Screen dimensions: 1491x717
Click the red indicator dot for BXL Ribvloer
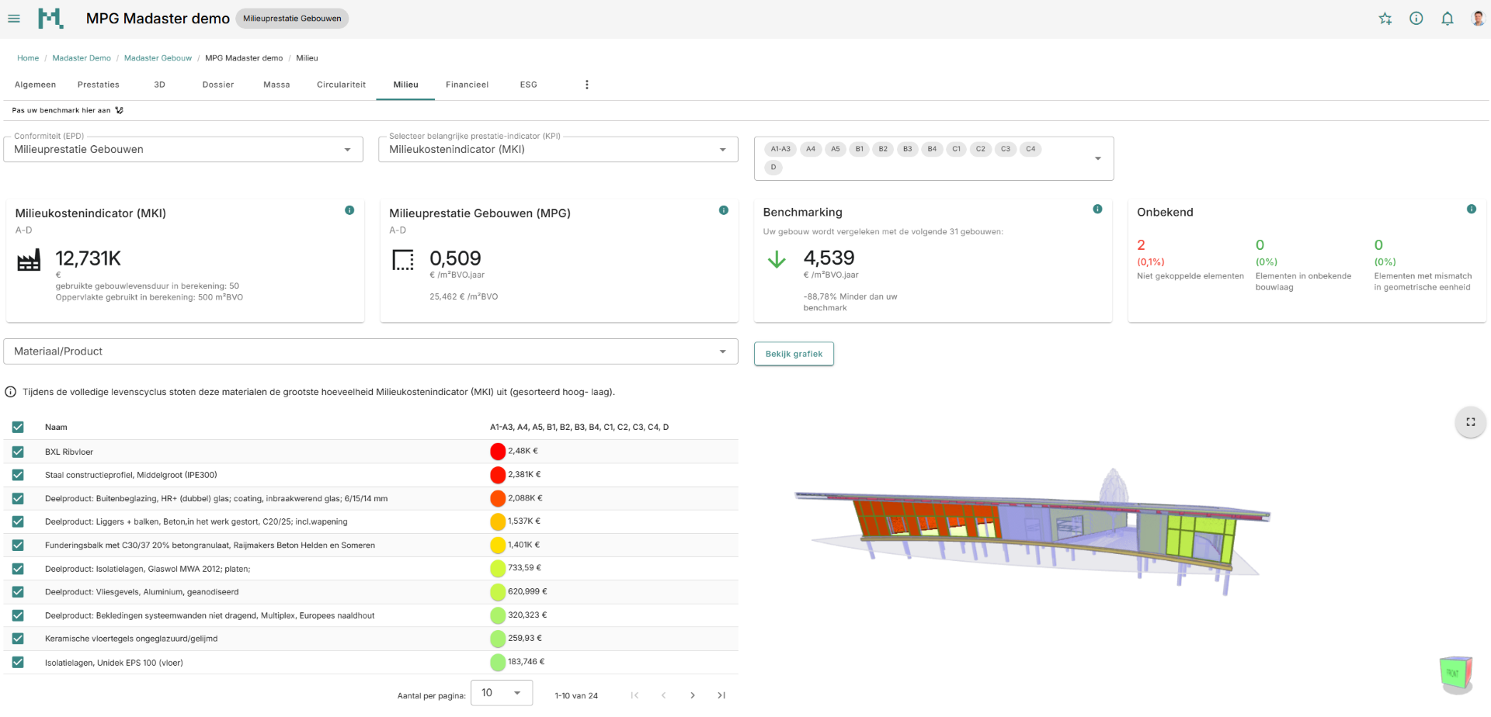click(x=498, y=452)
